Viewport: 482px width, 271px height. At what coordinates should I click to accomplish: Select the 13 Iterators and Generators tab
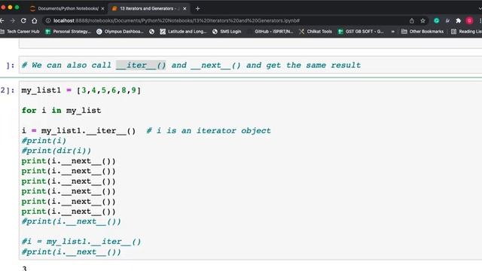click(x=149, y=8)
